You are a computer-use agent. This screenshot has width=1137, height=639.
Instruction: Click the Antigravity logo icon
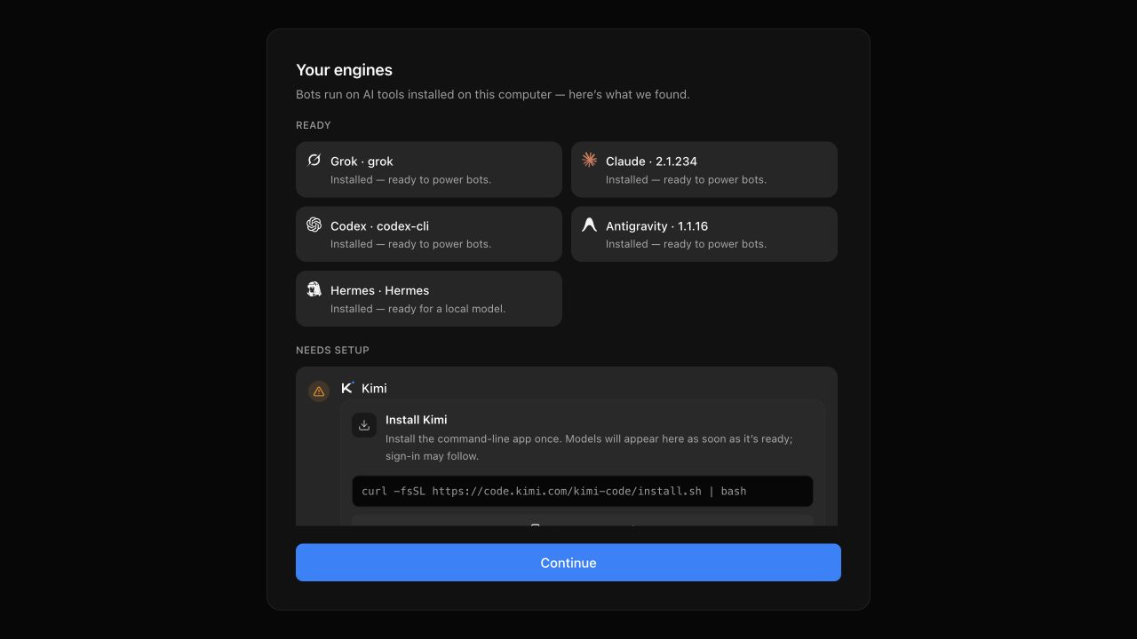[589, 225]
